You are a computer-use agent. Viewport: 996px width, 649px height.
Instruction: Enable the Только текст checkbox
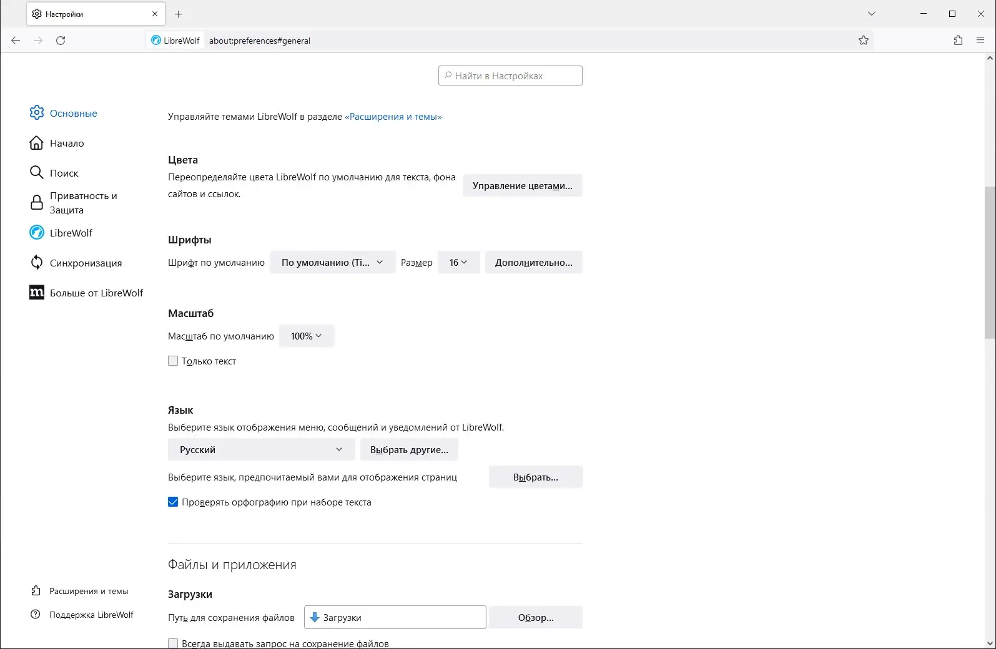pos(173,361)
